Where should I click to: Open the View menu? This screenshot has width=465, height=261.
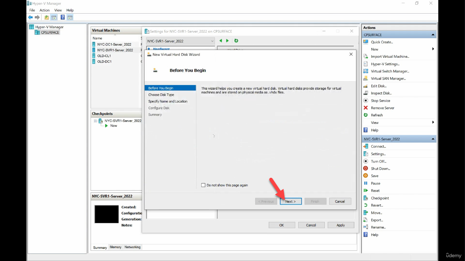point(58,10)
